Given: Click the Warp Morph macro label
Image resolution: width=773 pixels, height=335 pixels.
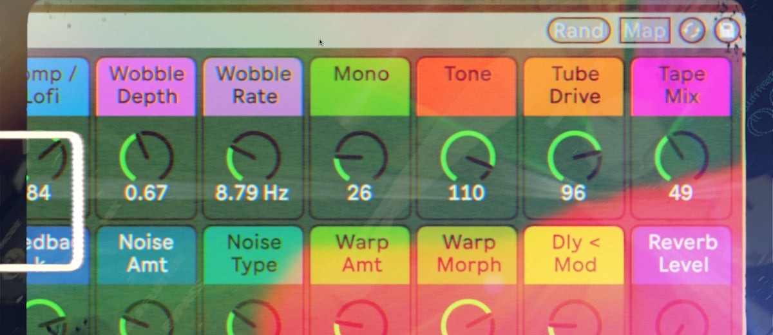Looking at the screenshot, I should 466,254.
